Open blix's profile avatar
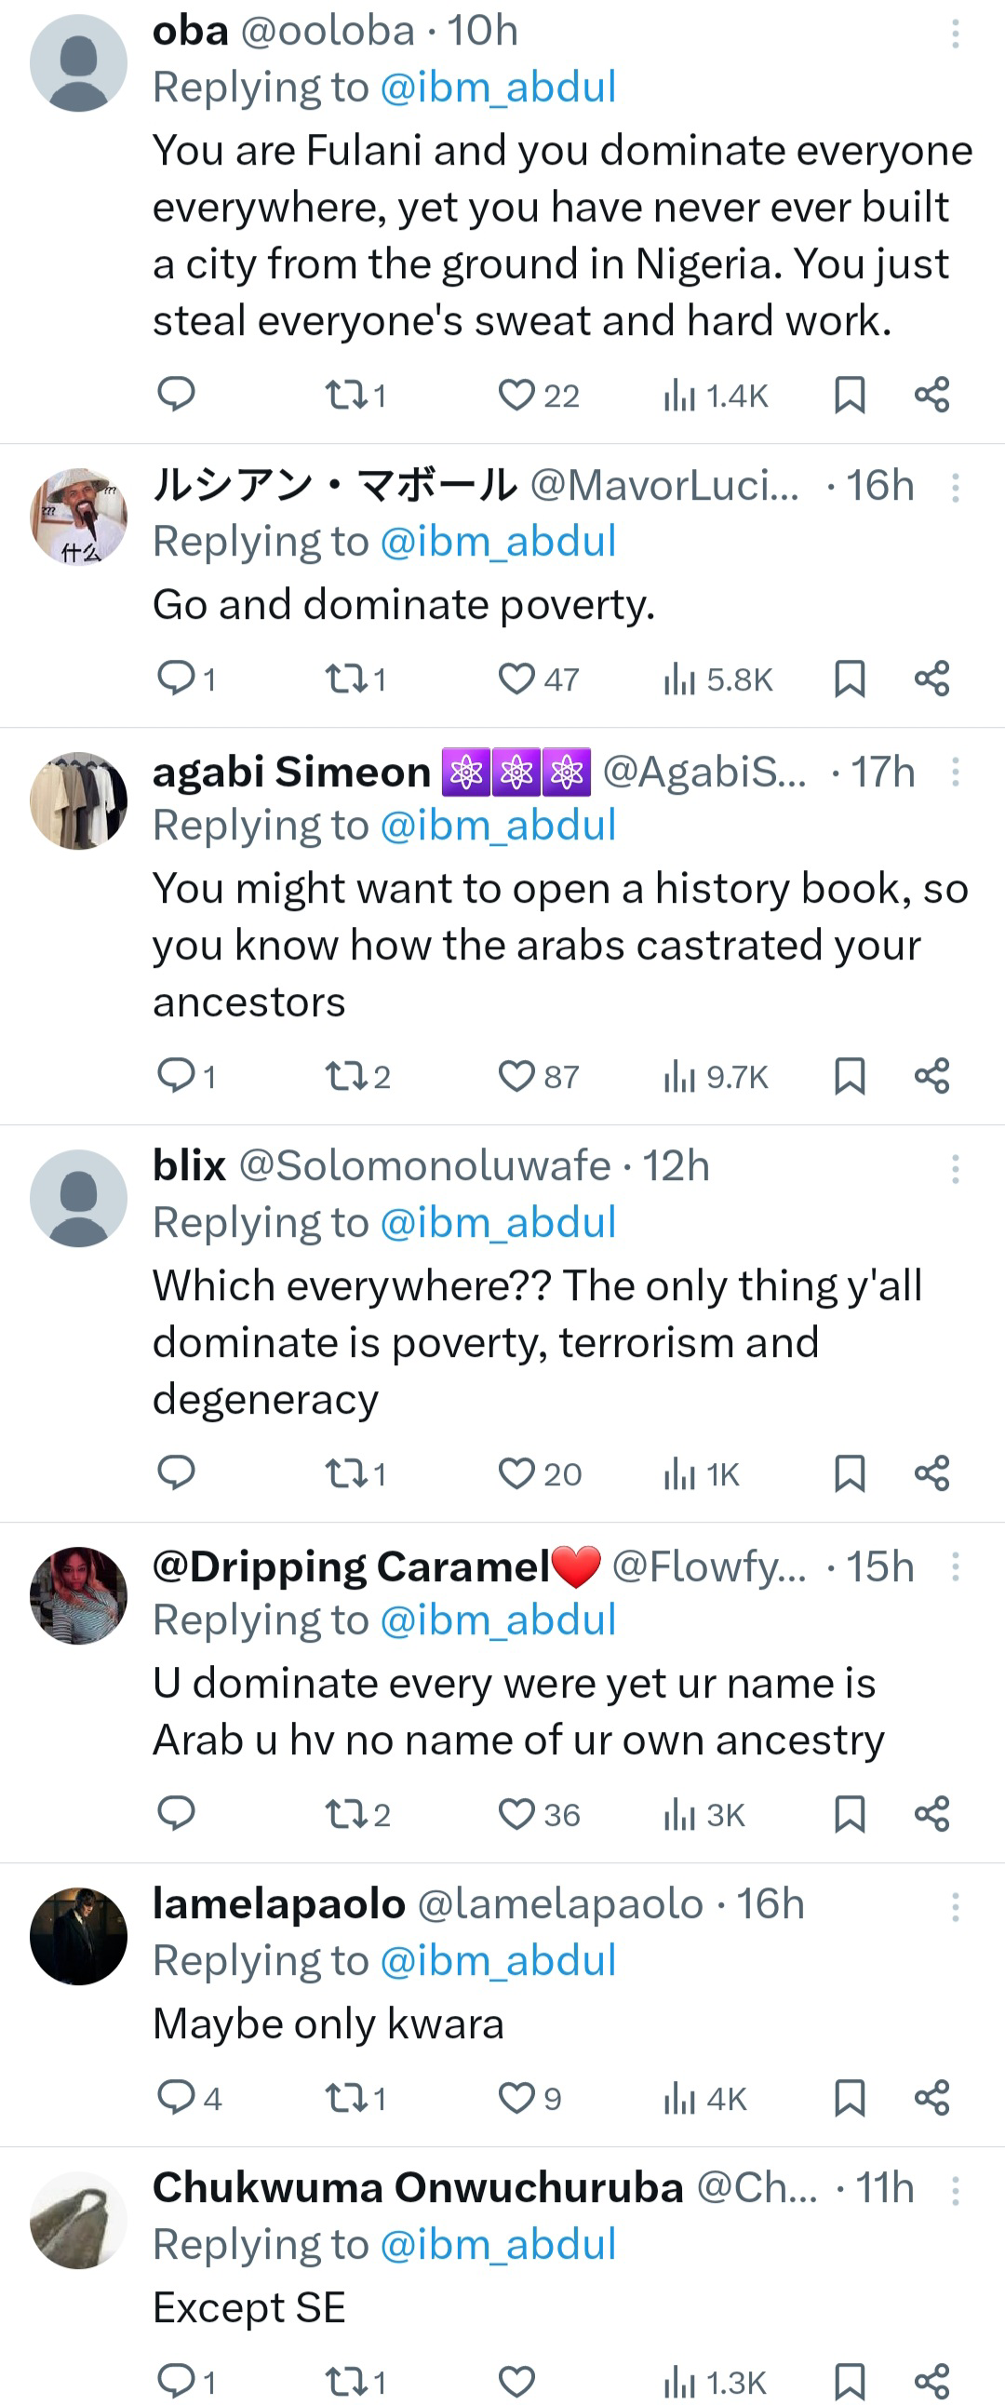Viewport: 1005px width, 2405px height. pos(78,1198)
